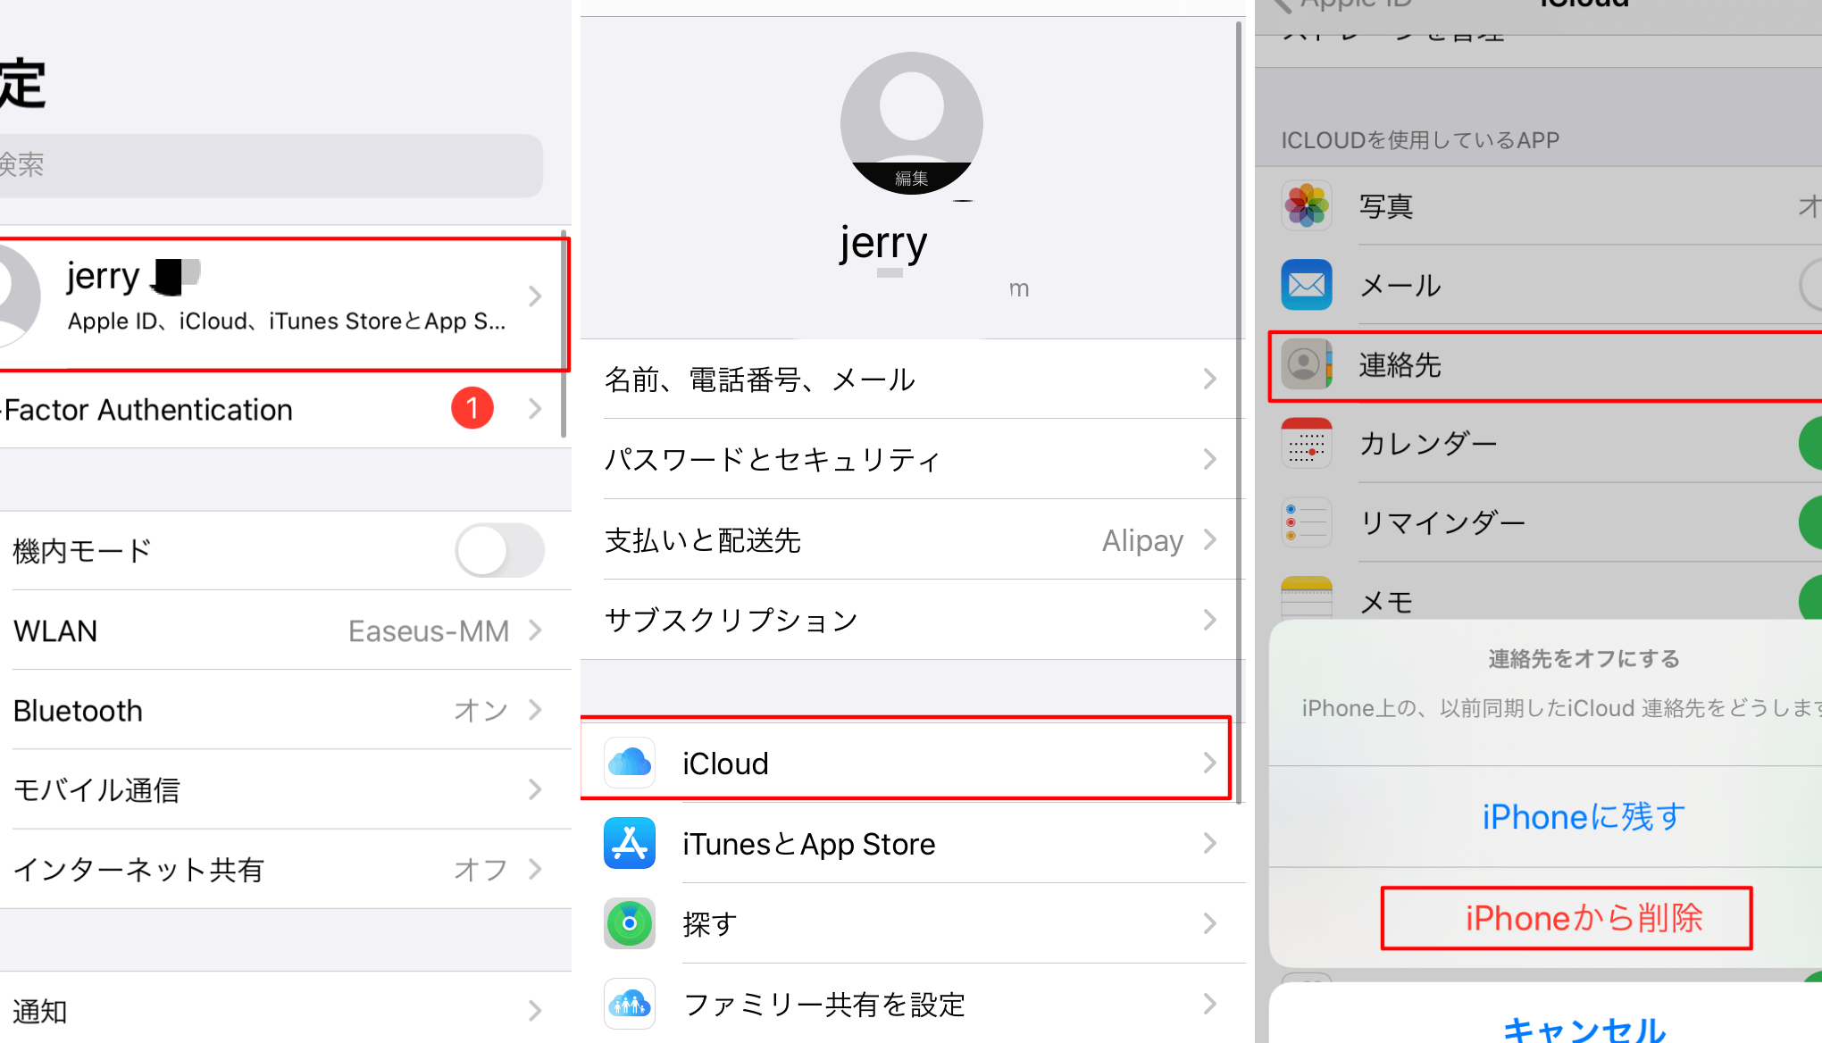Open chevron on WLAN row
This screenshot has height=1043, width=1822.
(535, 630)
